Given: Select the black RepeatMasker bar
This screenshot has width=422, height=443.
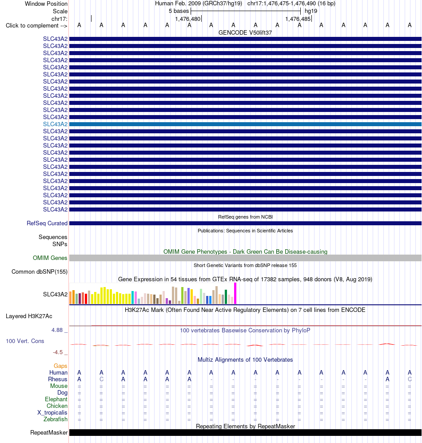Looking at the screenshot, I should 245,432.
